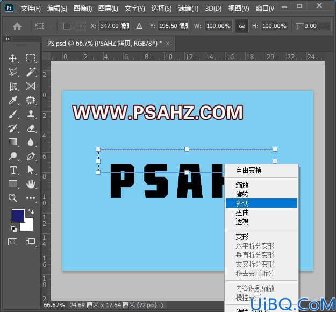Screen dimensions: 336x312
Task: Toggle relative positioning triangle icon
Action: [139, 26]
